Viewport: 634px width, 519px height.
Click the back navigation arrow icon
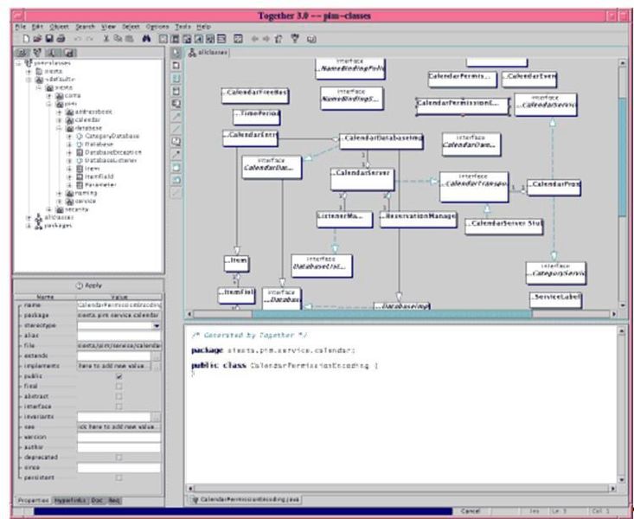click(255, 39)
